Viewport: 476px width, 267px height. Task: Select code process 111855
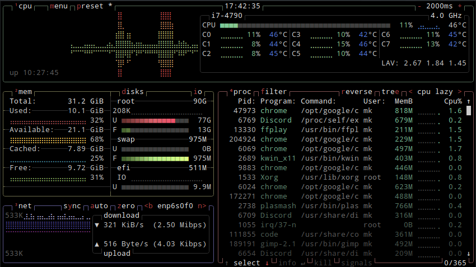click(x=346, y=235)
